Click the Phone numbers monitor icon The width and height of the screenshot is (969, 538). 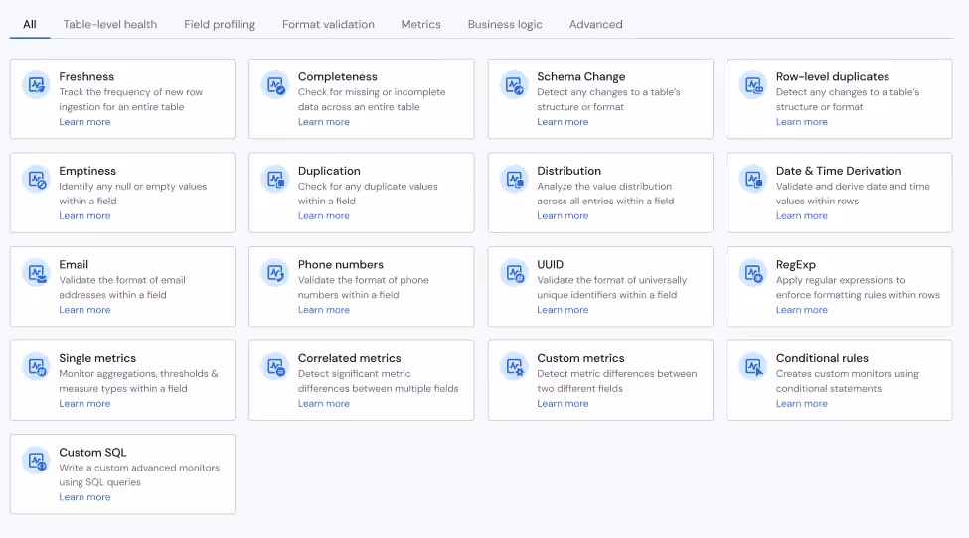click(275, 272)
